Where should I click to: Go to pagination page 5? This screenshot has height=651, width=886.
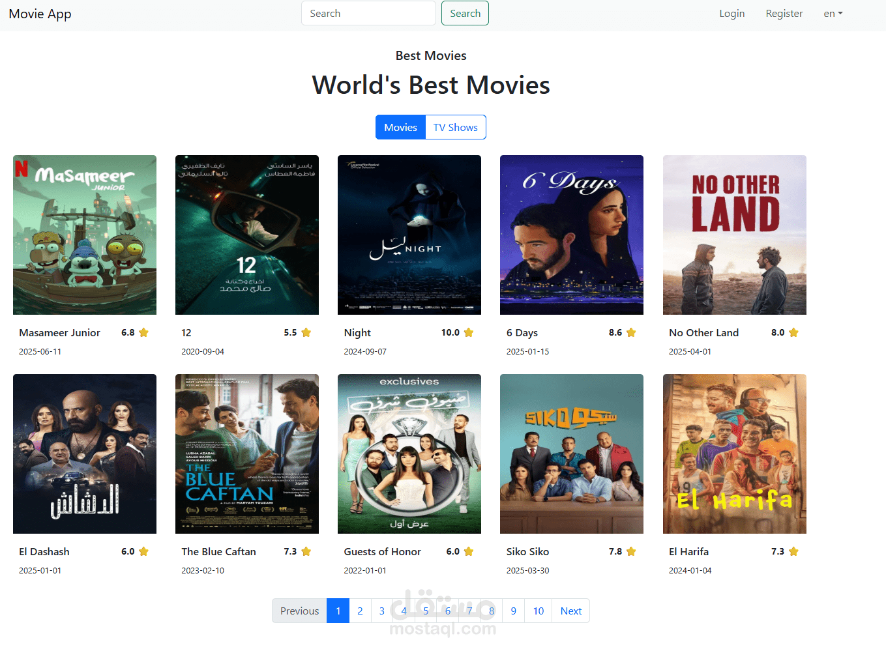[426, 611]
